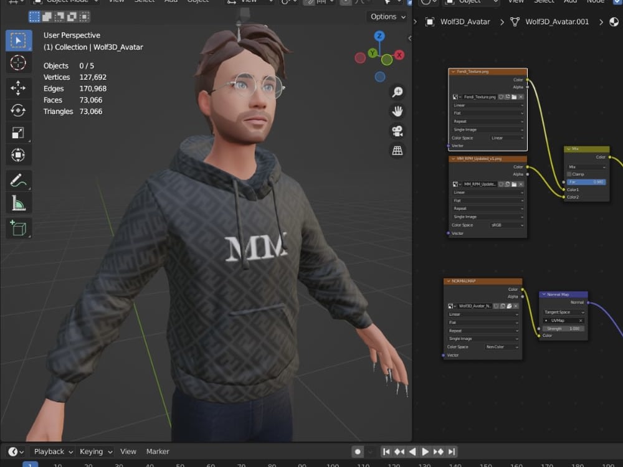Image resolution: width=623 pixels, height=467 pixels.
Task: Open the Object Mode dropdown
Action: (x=65, y=2)
